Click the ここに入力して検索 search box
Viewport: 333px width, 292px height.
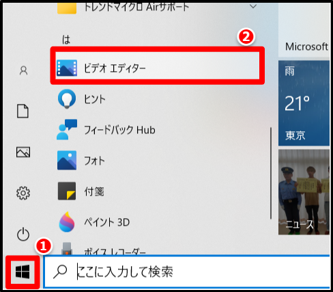pyautogui.click(x=186, y=271)
